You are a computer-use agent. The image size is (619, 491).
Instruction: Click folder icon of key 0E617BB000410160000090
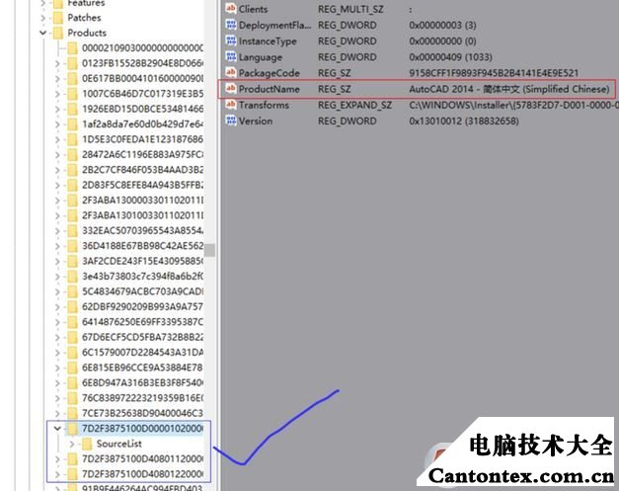point(72,78)
